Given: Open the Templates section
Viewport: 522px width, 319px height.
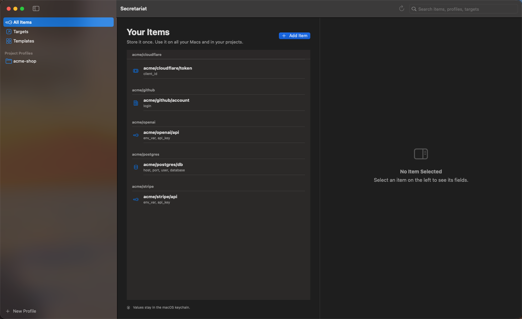Looking at the screenshot, I should [x=59, y=41].
